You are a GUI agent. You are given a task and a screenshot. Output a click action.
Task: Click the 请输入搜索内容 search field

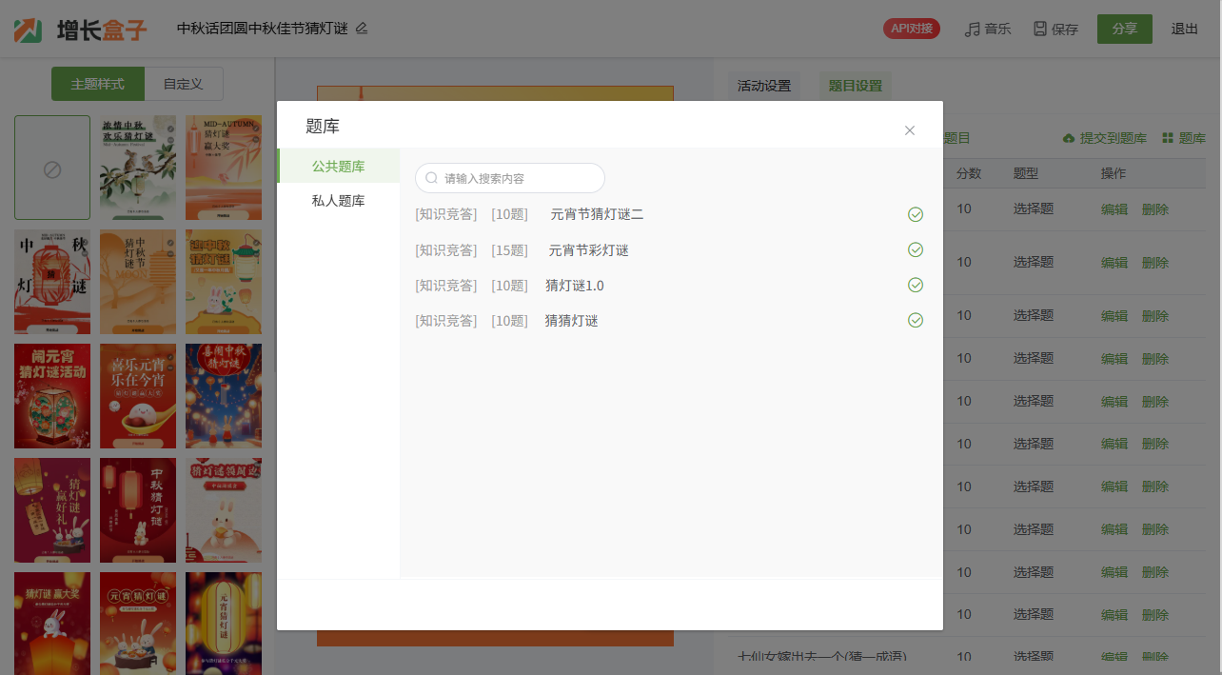519,178
